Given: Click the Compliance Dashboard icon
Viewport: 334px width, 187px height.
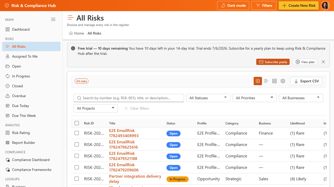Looking at the screenshot, I should [8, 160].
